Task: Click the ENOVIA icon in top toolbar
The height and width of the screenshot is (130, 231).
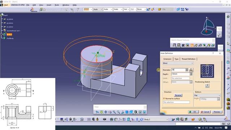Action: (33, 10)
